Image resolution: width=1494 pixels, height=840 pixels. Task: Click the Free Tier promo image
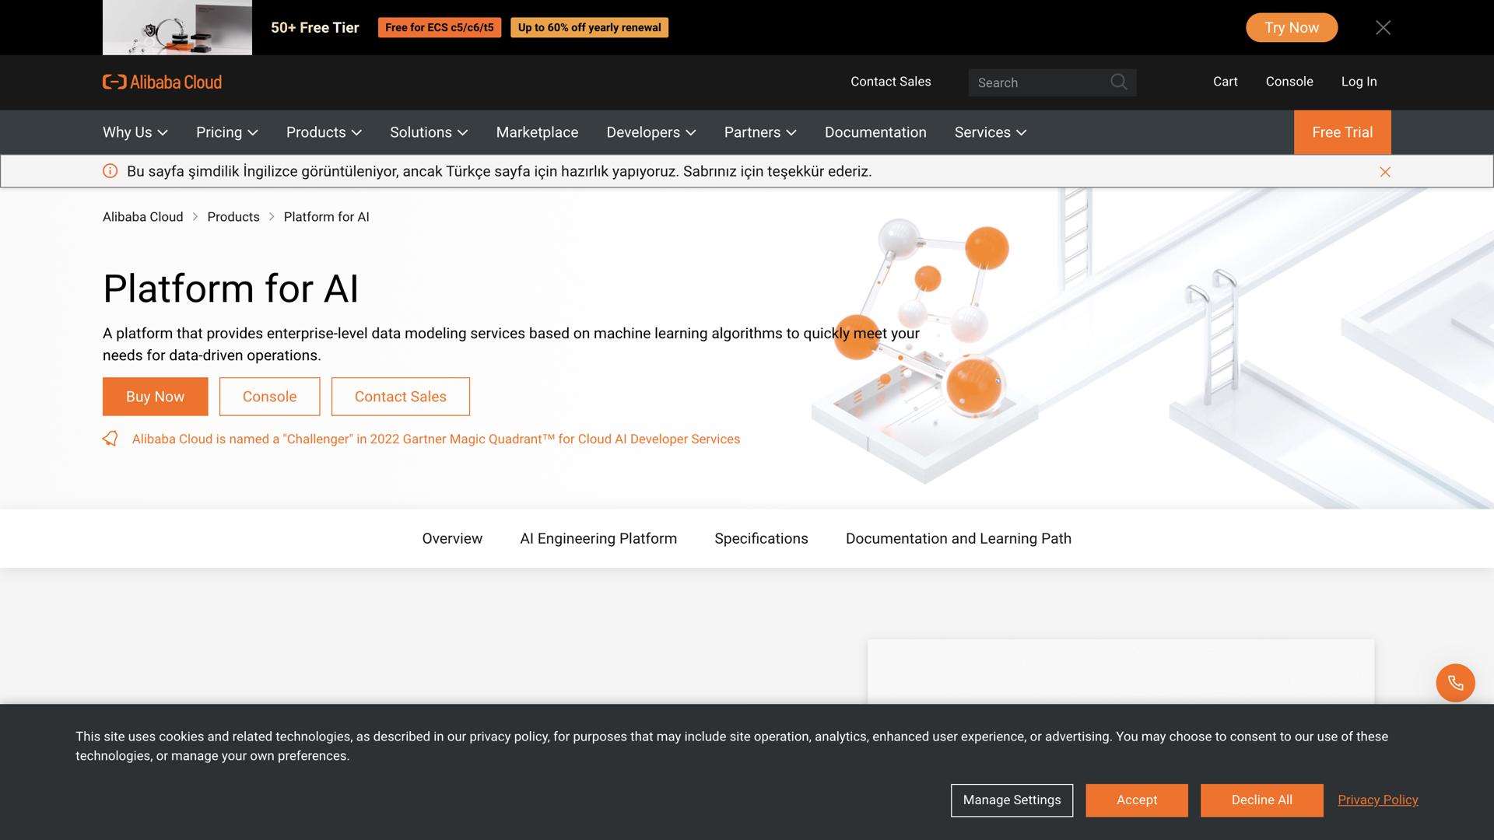(x=177, y=27)
